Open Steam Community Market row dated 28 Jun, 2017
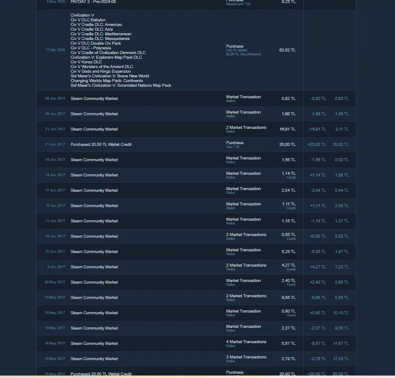The image size is (395, 378). [x=196, y=99]
